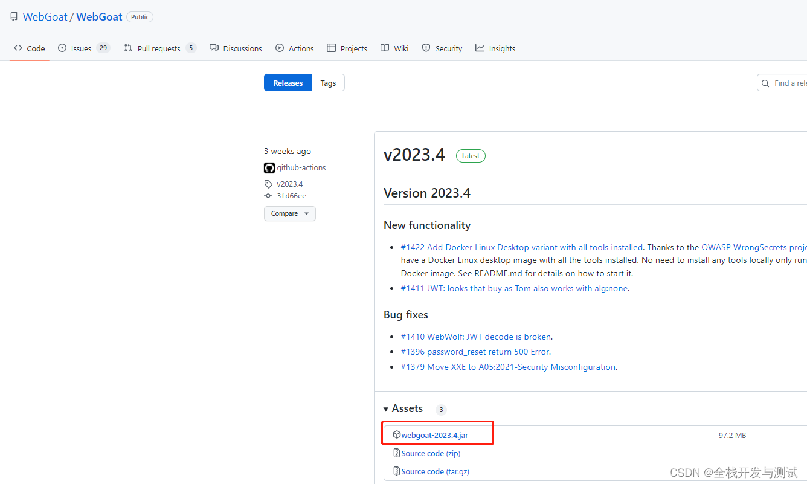
Task: Open #1411 JWT alg:none issue link
Action: point(514,288)
